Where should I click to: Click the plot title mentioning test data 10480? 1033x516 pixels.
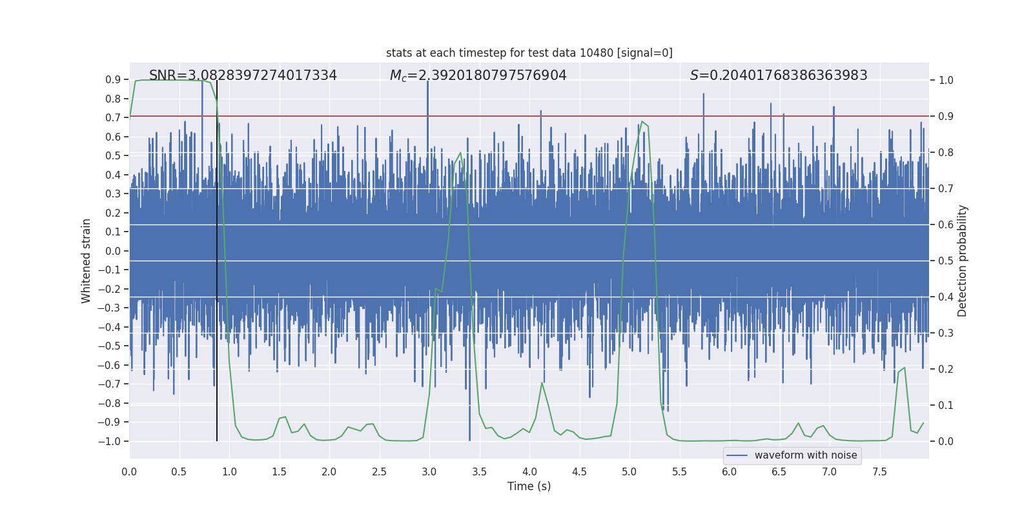pos(529,53)
